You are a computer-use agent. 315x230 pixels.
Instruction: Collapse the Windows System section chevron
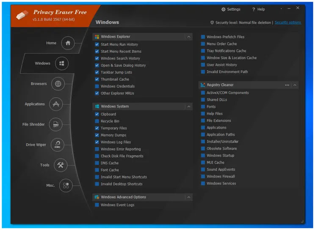pos(189,107)
